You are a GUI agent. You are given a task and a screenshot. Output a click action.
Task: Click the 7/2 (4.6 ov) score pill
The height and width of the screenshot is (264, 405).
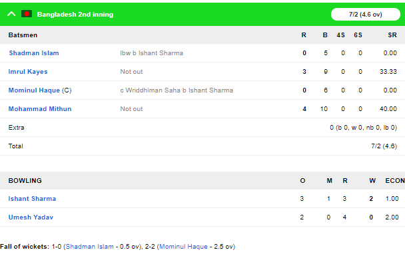[x=366, y=14]
